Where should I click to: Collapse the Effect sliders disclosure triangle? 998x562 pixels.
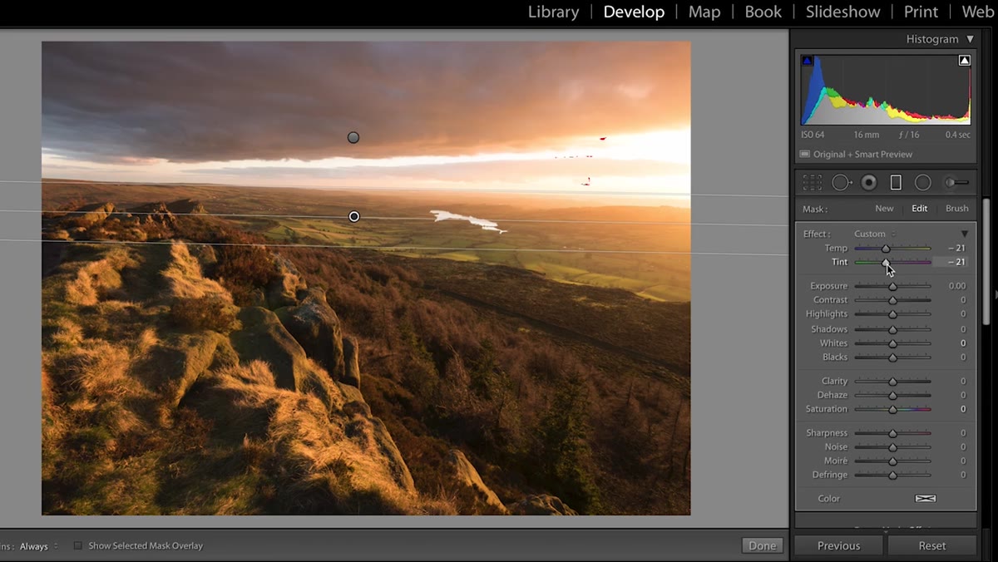click(x=965, y=234)
